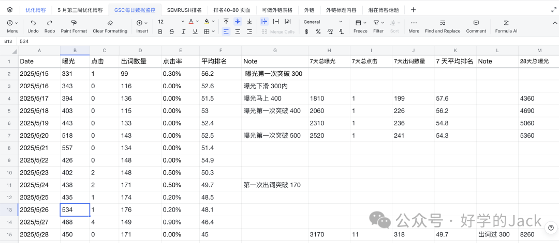
Task: Set horizontal alignment to right
Action: [x=249, y=31]
